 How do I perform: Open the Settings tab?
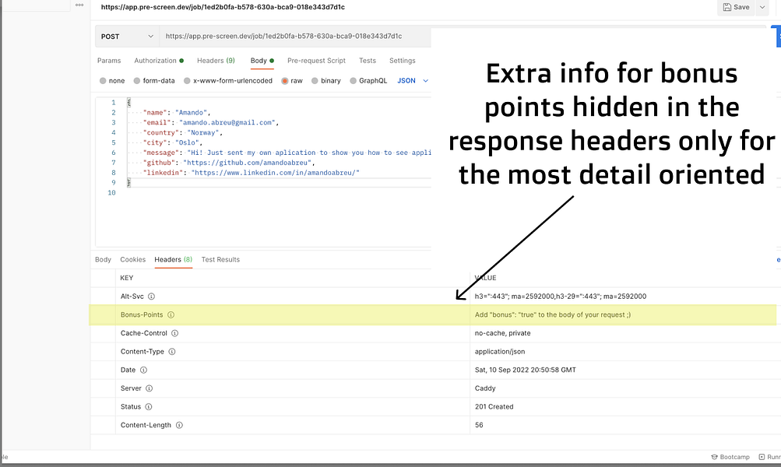(403, 61)
